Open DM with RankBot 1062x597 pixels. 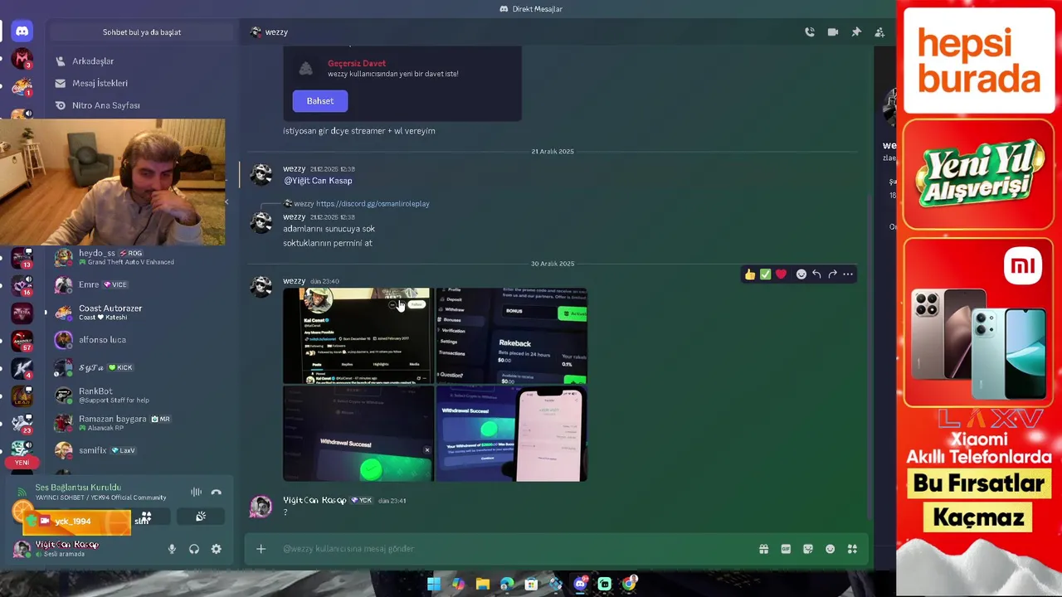[x=141, y=396]
